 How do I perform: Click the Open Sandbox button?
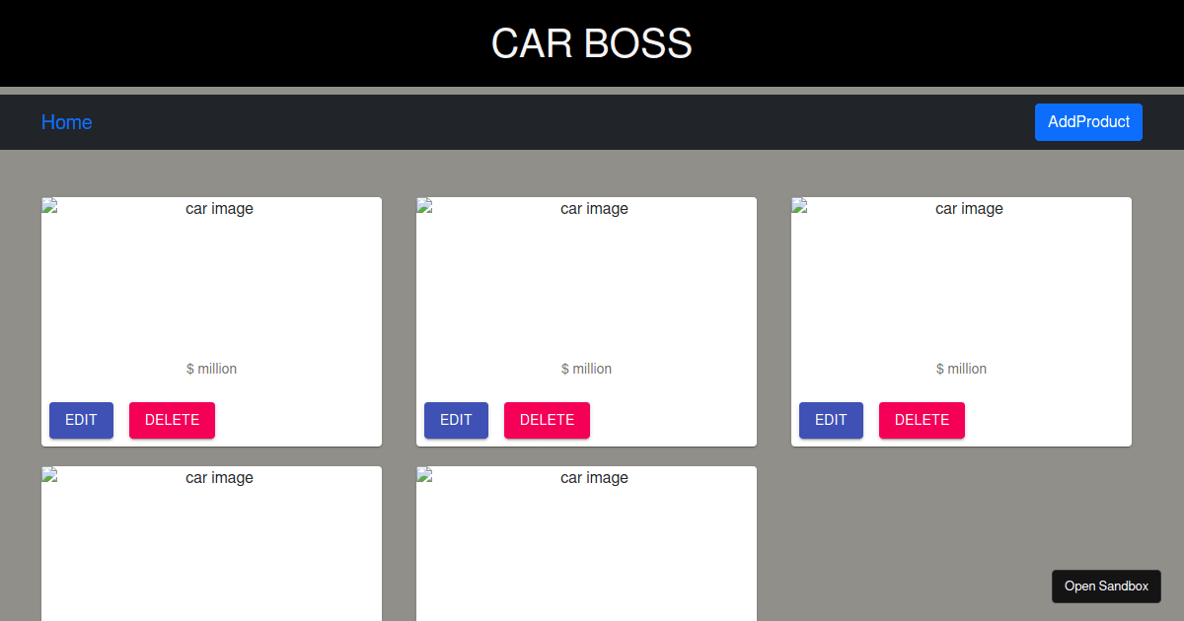point(1106,586)
